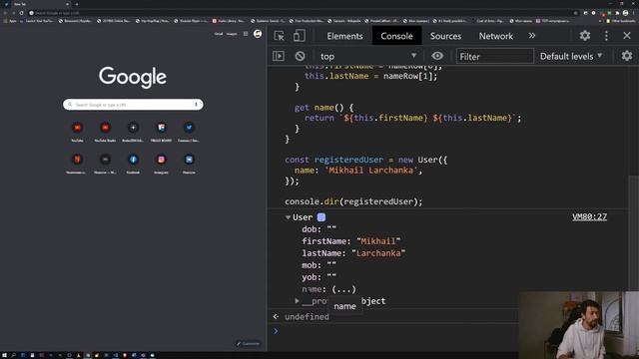This screenshot has width=639, height=359.
Task: Open the Google account avatar
Action: (x=258, y=34)
